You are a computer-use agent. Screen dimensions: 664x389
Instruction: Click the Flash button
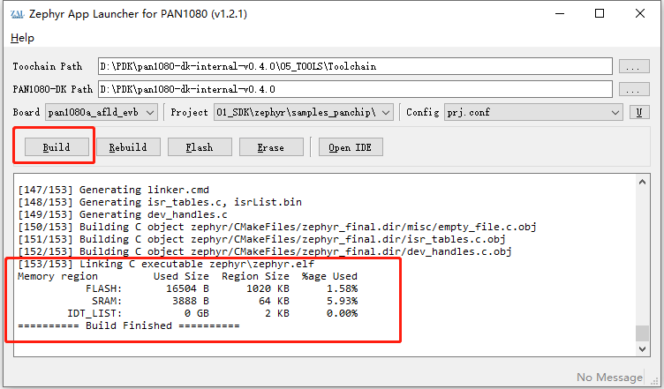point(200,147)
